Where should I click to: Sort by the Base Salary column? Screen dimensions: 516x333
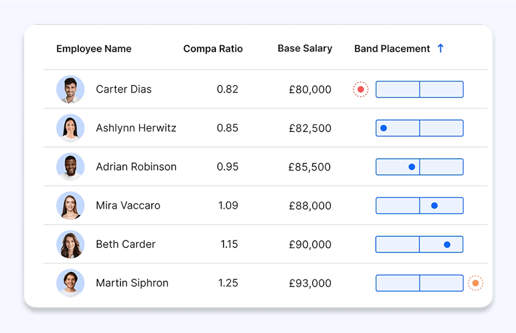(304, 48)
